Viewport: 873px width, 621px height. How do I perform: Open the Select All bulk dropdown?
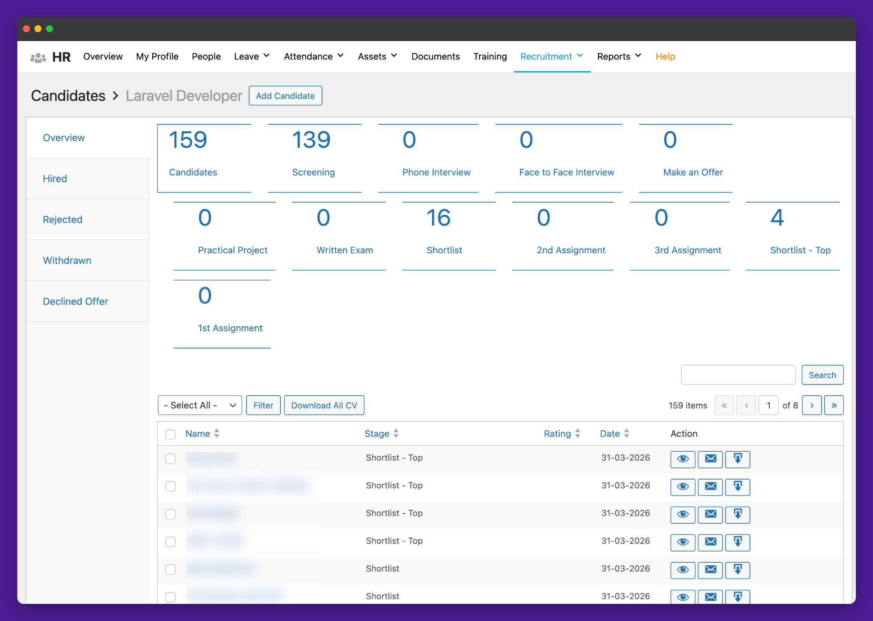point(200,405)
